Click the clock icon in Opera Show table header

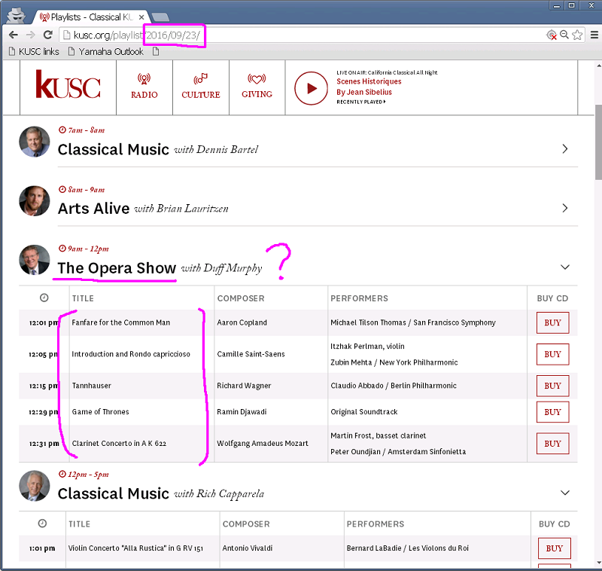tap(44, 298)
